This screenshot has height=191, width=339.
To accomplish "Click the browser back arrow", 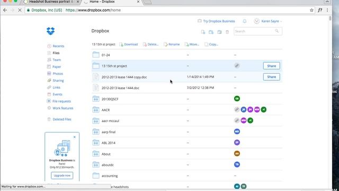I will tap(5, 10).
